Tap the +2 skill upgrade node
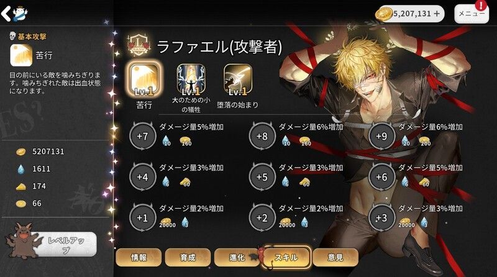 pos(262,218)
